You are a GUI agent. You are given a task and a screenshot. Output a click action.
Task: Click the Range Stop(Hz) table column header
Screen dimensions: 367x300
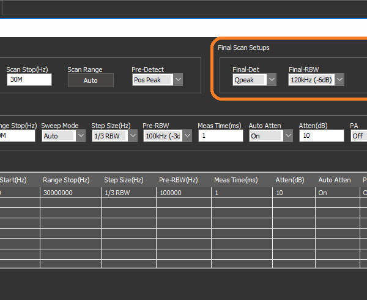66,180
